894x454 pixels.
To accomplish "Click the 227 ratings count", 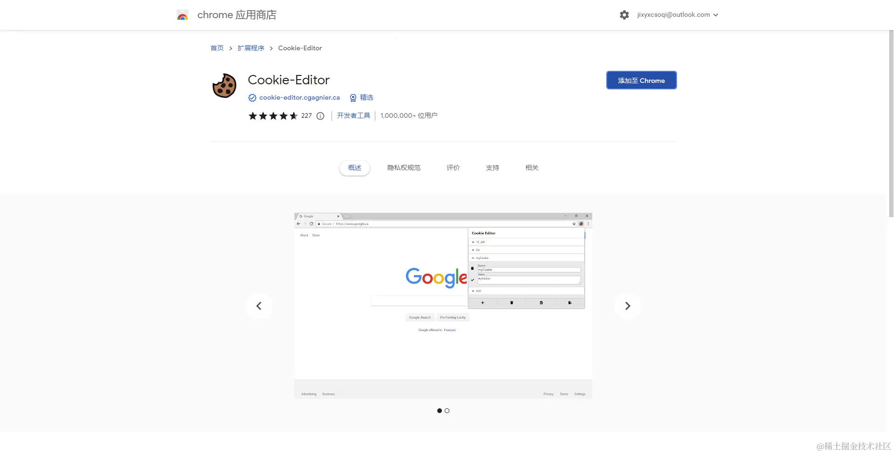I will (306, 115).
